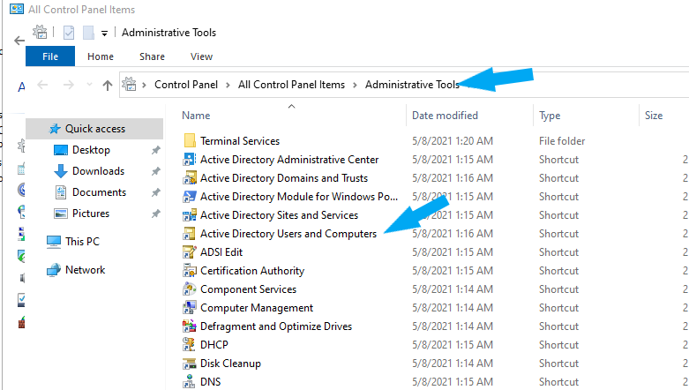The height and width of the screenshot is (390, 689).
Task: Click the All Control Panel Items breadcrumb
Action: click(x=291, y=85)
